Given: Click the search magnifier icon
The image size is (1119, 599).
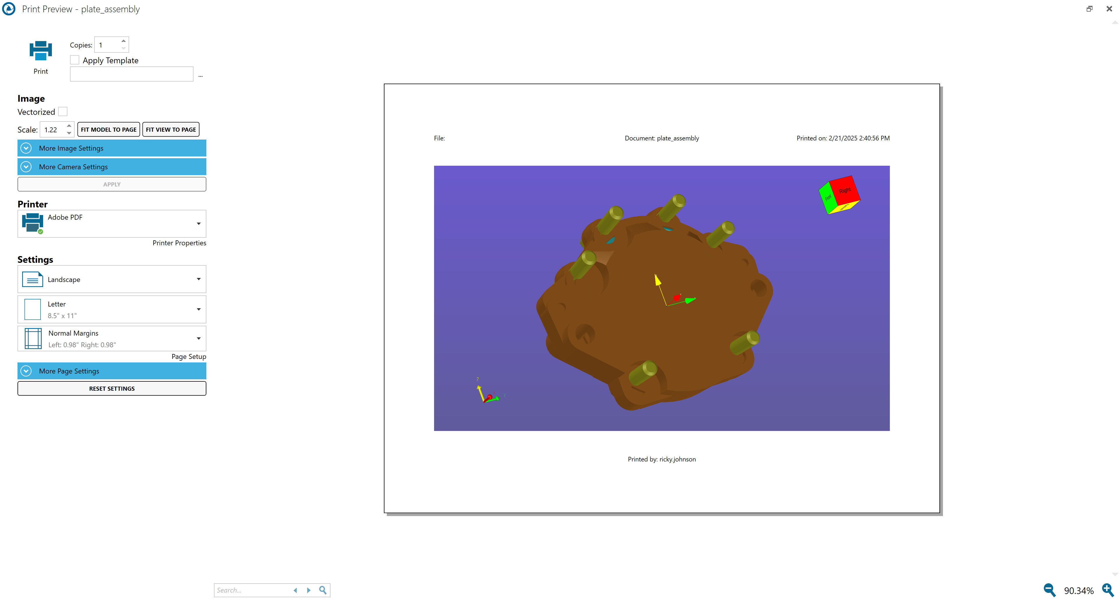Looking at the screenshot, I should coord(323,590).
